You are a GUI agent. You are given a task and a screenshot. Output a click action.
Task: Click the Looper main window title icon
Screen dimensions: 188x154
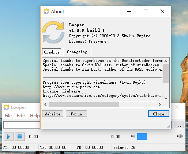6,107
